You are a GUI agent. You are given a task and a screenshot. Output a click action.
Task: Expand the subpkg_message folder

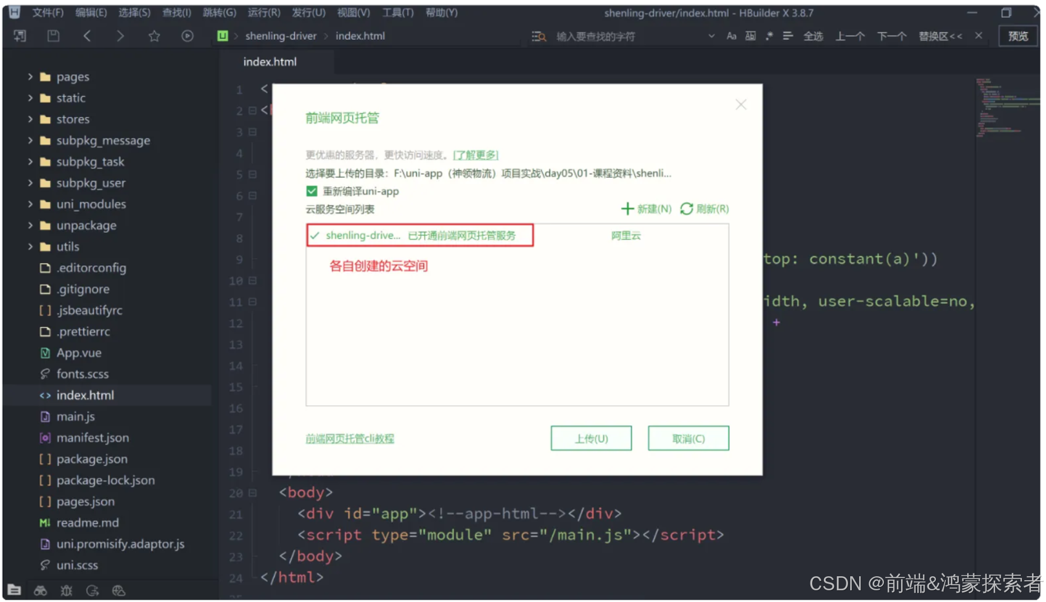[x=30, y=140]
